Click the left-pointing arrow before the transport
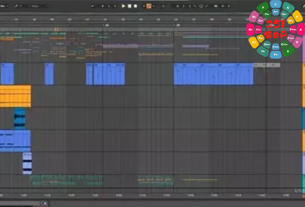This screenshot has height=207, width=305. [93, 6]
